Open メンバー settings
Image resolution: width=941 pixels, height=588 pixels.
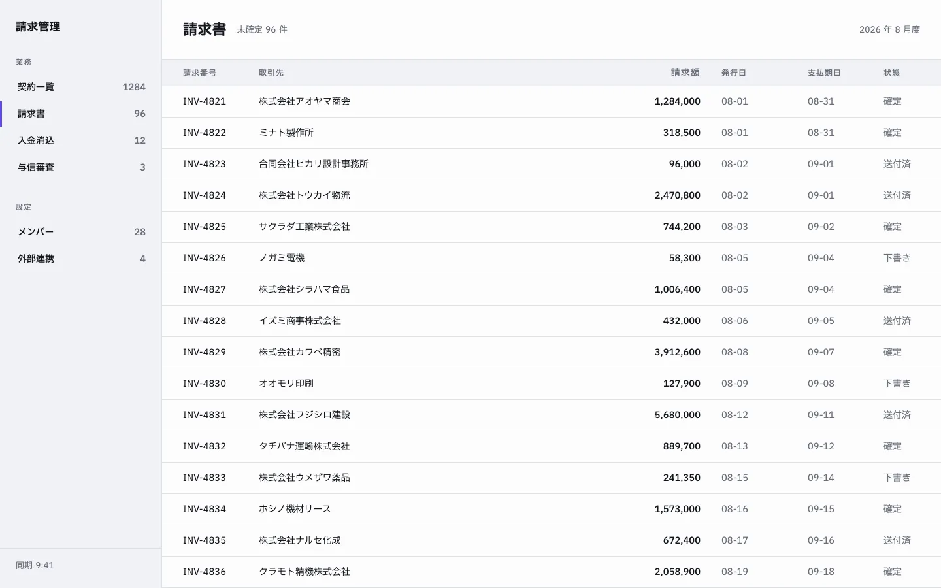[x=81, y=232]
